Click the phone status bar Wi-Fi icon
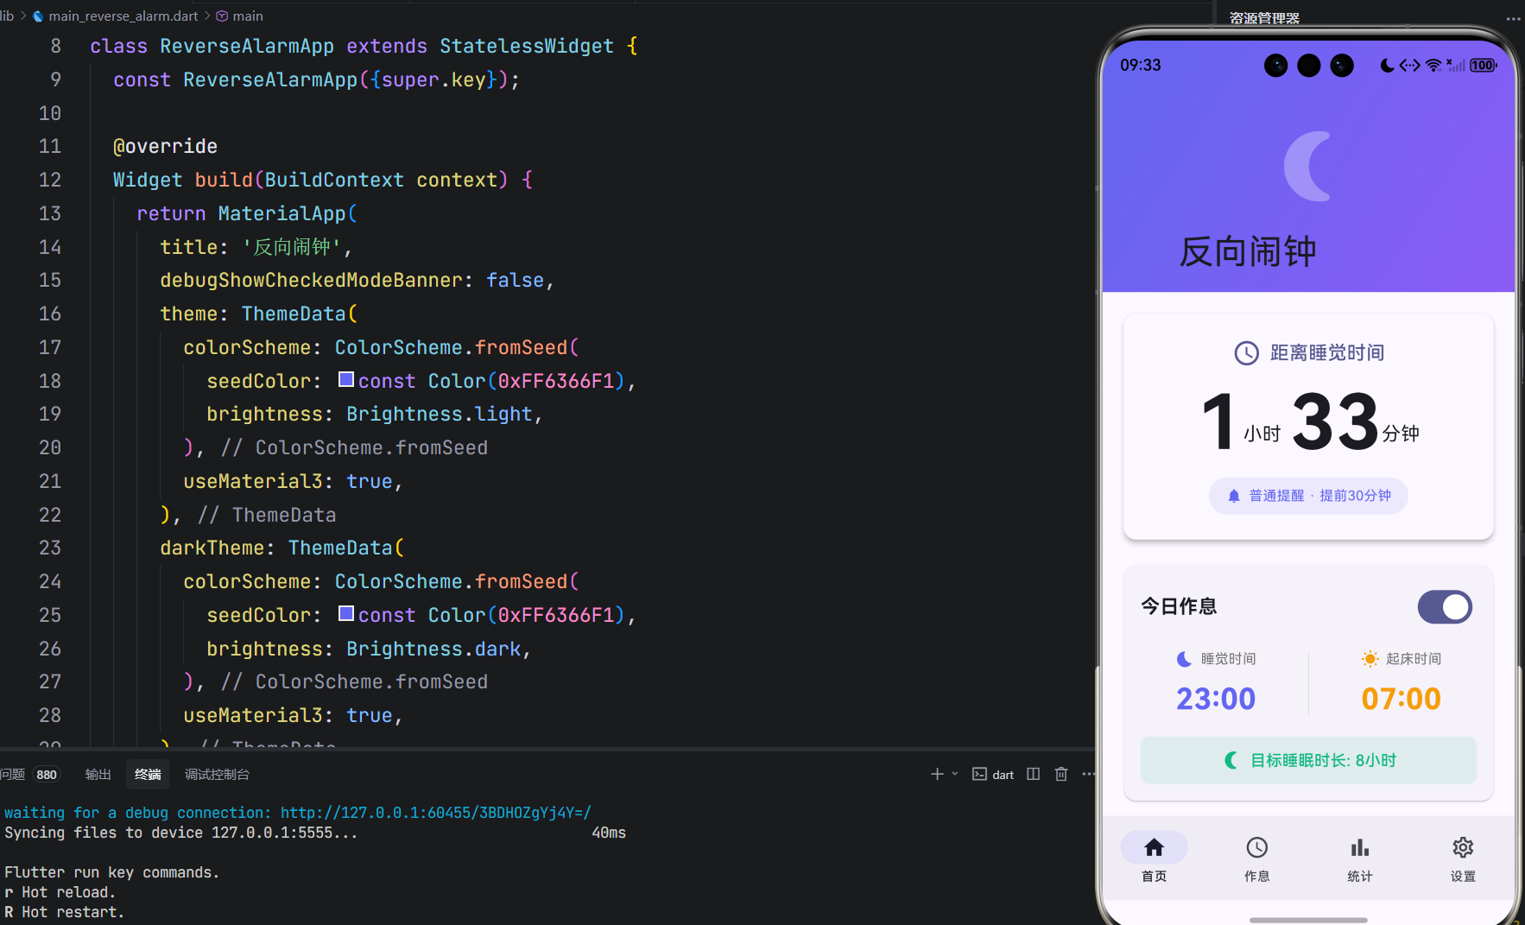Viewport: 1525px width, 925px height. [x=1433, y=65]
